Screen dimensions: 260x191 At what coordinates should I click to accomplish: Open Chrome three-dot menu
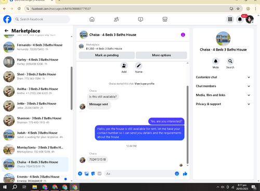(255, 9)
